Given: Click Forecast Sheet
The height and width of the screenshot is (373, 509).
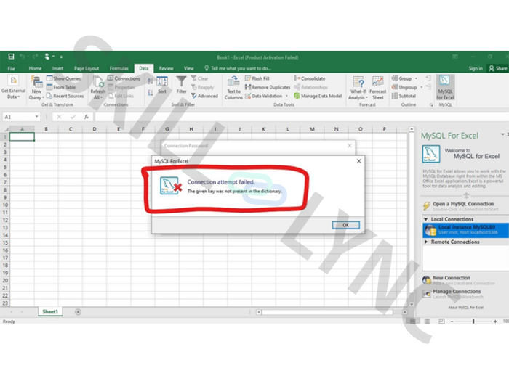Looking at the screenshot, I should [x=378, y=88].
